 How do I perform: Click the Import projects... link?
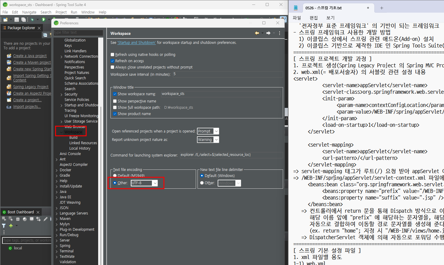click(x=27, y=107)
